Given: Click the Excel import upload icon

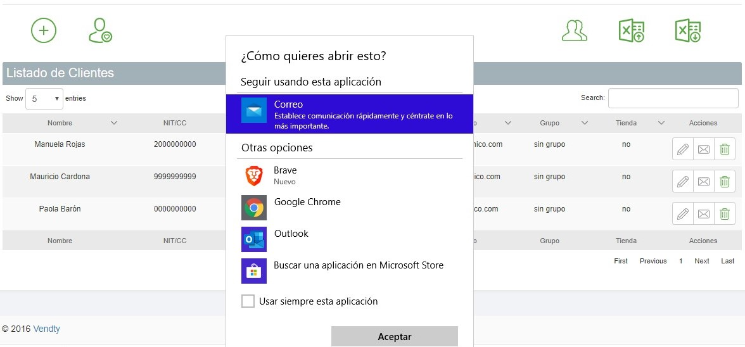Looking at the screenshot, I should [632, 30].
